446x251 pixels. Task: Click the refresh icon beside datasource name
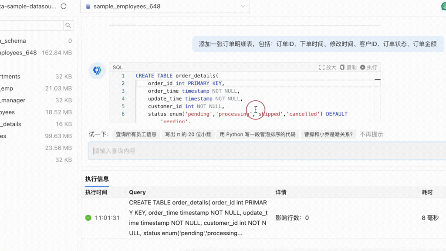(x=64, y=6)
